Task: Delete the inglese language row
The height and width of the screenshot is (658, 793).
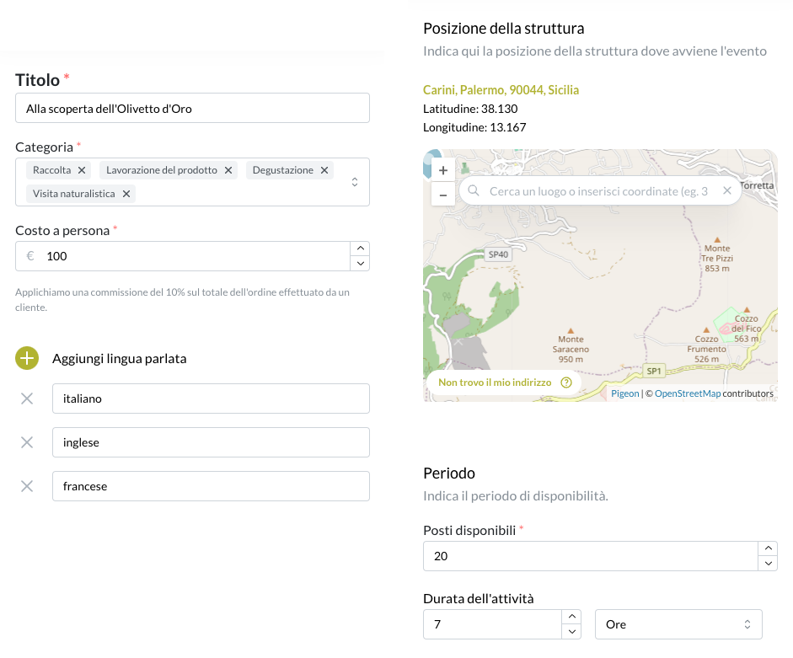Action: 27,442
